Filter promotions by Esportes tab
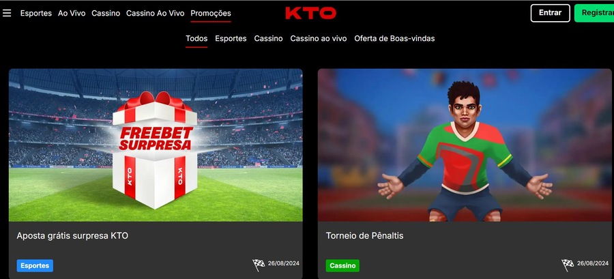This screenshot has height=279, width=614. pyautogui.click(x=231, y=38)
